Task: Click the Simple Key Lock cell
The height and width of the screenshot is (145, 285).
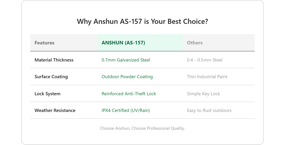Action: (203, 94)
